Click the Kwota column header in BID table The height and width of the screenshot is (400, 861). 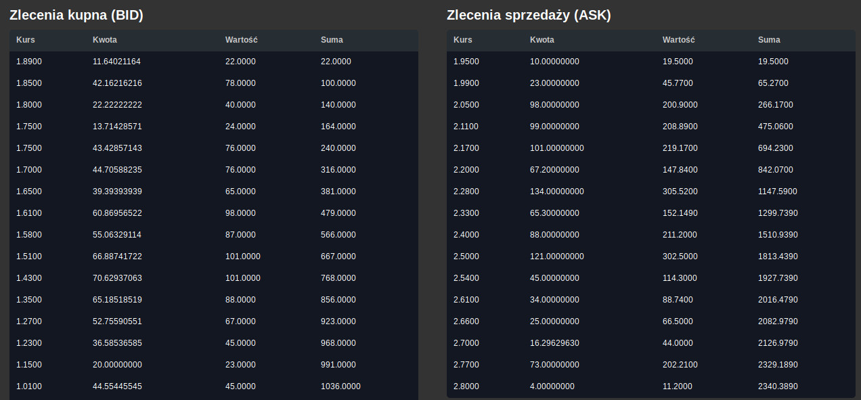pyautogui.click(x=105, y=39)
